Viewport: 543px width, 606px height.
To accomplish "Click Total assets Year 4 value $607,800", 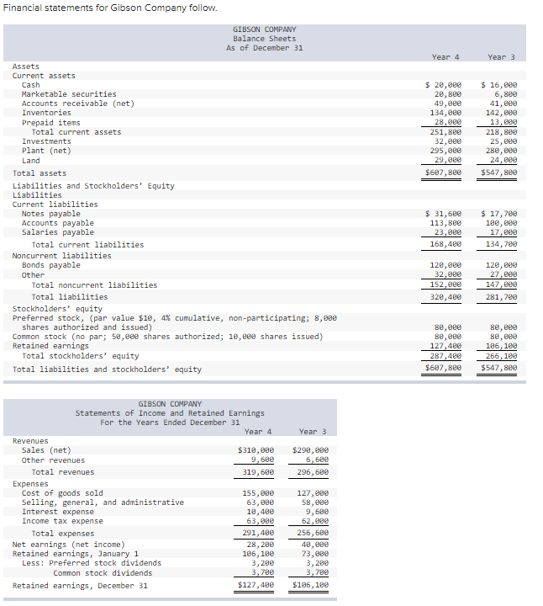I will tap(443, 173).
